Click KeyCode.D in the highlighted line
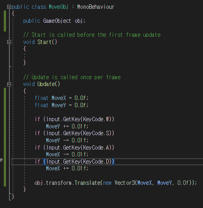Screen dimensions: 203x208 pos(96,162)
